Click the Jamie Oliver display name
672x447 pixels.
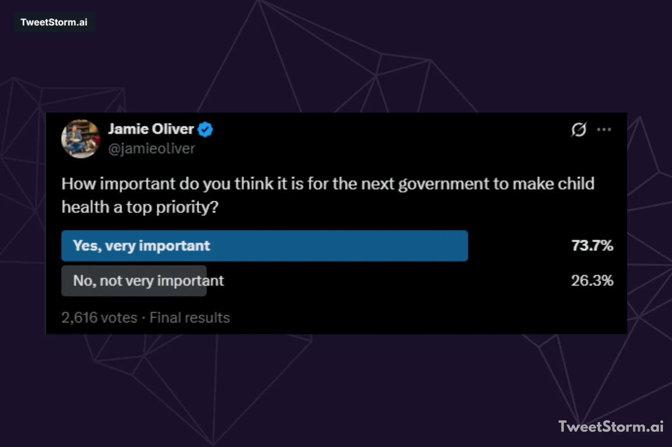pyautogui.click(x=151, y=129)
